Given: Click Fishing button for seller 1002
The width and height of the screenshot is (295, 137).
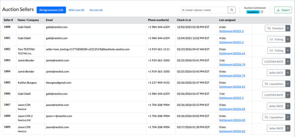Looking at the screenshot, I should pos(277,50).
